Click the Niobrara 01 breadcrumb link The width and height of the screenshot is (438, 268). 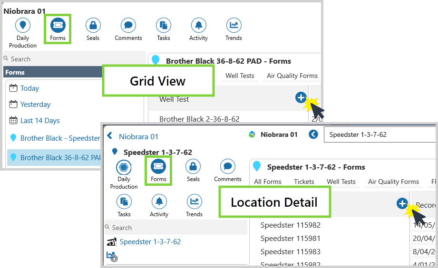[138, 136]
